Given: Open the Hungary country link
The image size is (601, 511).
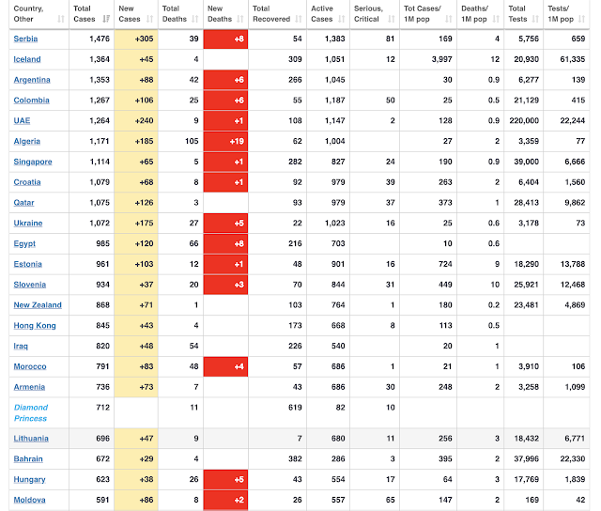Looking at the screenshot, I should click(x=29, y=480).
